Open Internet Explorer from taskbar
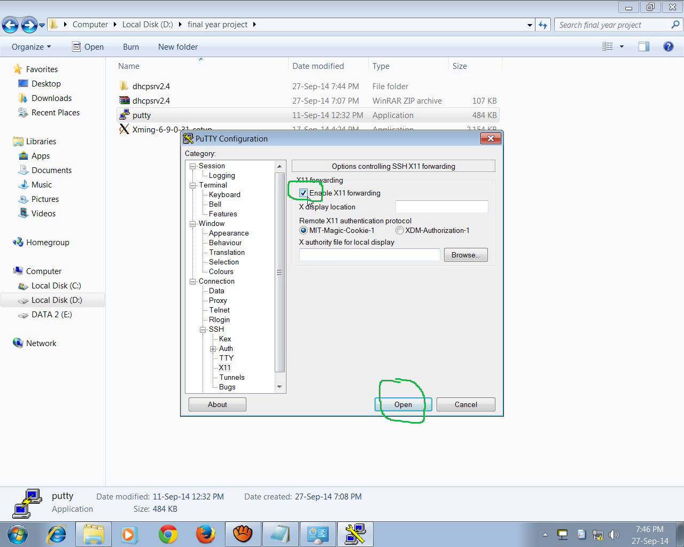The image size is (684, 547). point(57,534)
